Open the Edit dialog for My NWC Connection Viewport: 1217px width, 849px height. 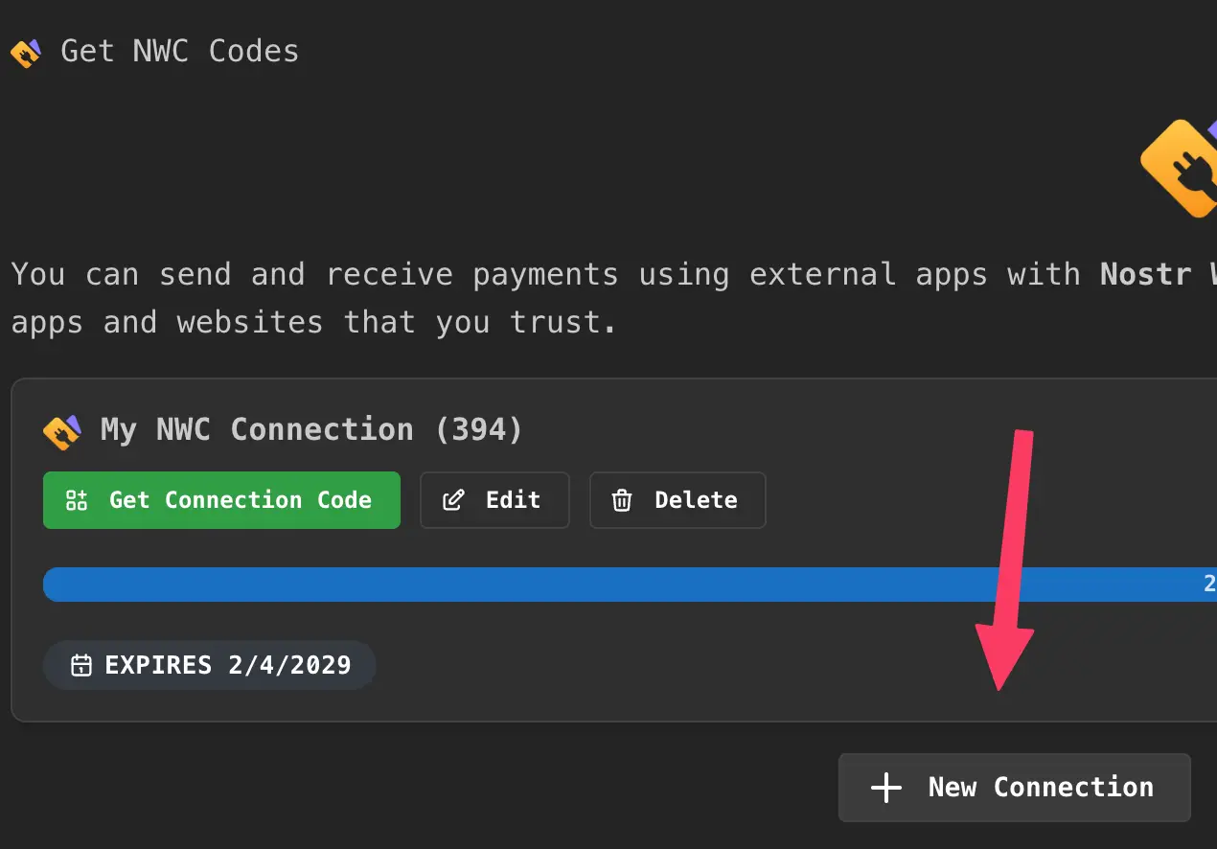click(x=494, y=499)
